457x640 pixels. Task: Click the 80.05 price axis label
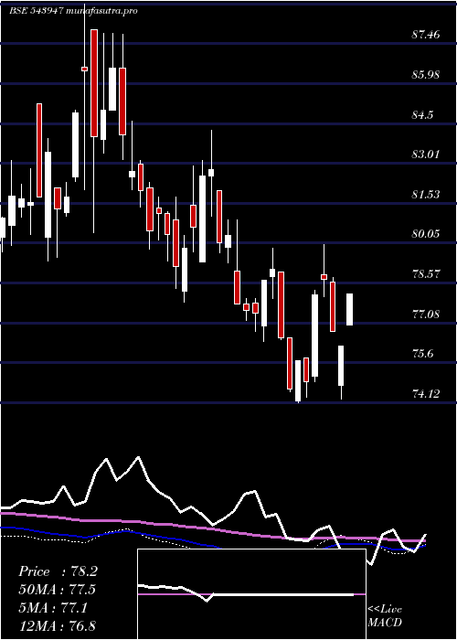[x=426, y=234]
